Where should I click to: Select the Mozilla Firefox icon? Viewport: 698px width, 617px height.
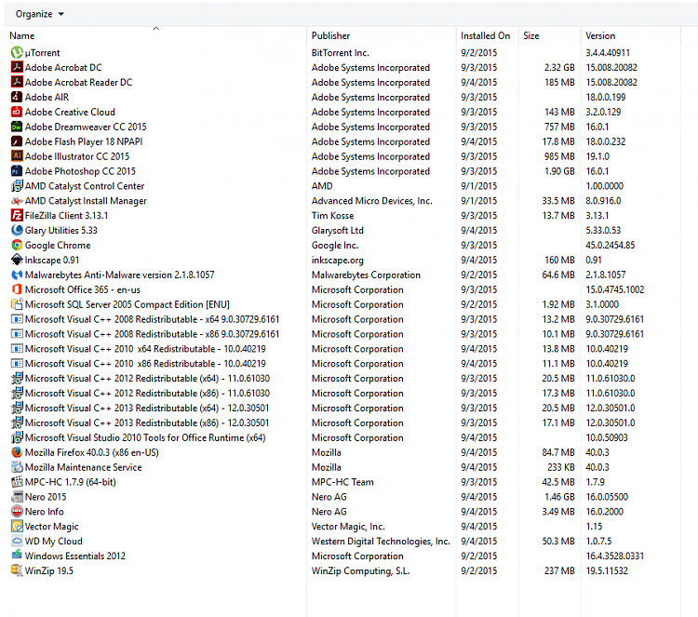[x=17, y=452]
